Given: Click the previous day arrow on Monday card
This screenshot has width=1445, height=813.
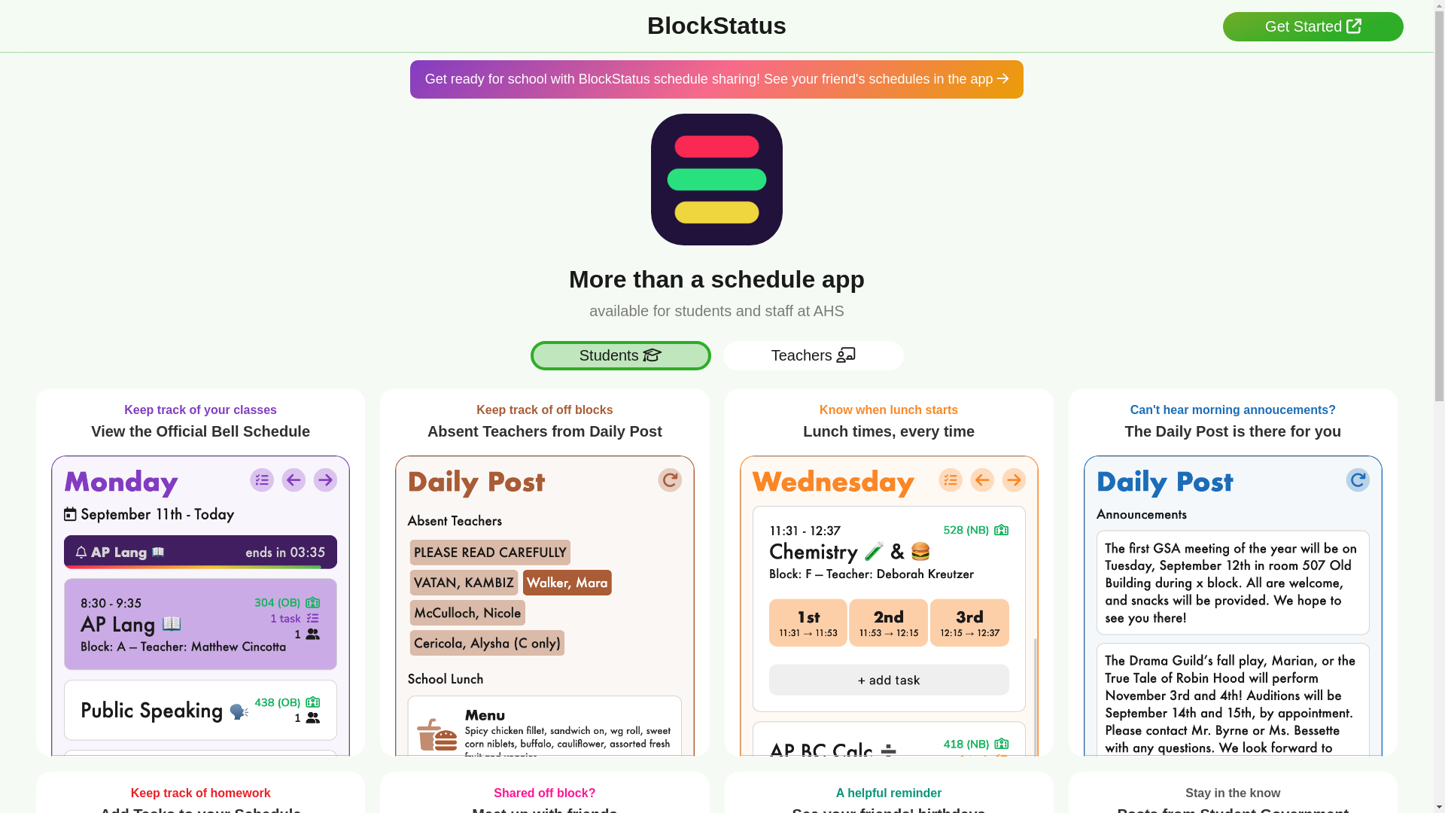Looking at the screenshot, I should [294, 480].
